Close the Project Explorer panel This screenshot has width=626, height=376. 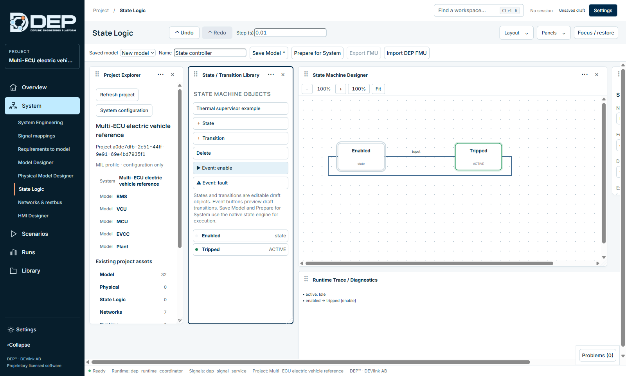(173, 74)
